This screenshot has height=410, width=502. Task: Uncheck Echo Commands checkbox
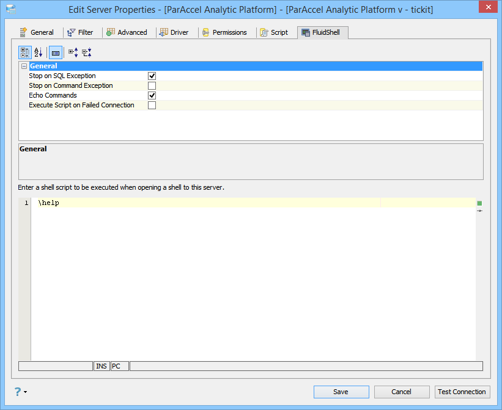(152, 96)
